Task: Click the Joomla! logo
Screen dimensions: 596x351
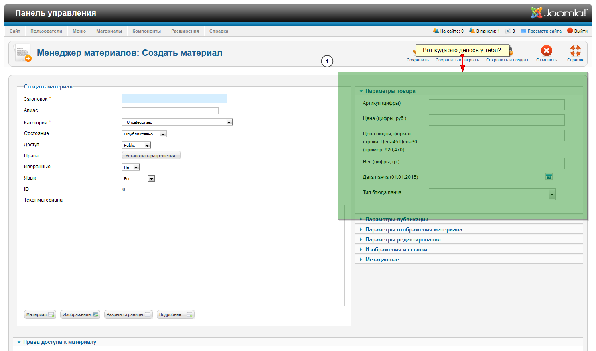Action: click(x=559, y=13)
